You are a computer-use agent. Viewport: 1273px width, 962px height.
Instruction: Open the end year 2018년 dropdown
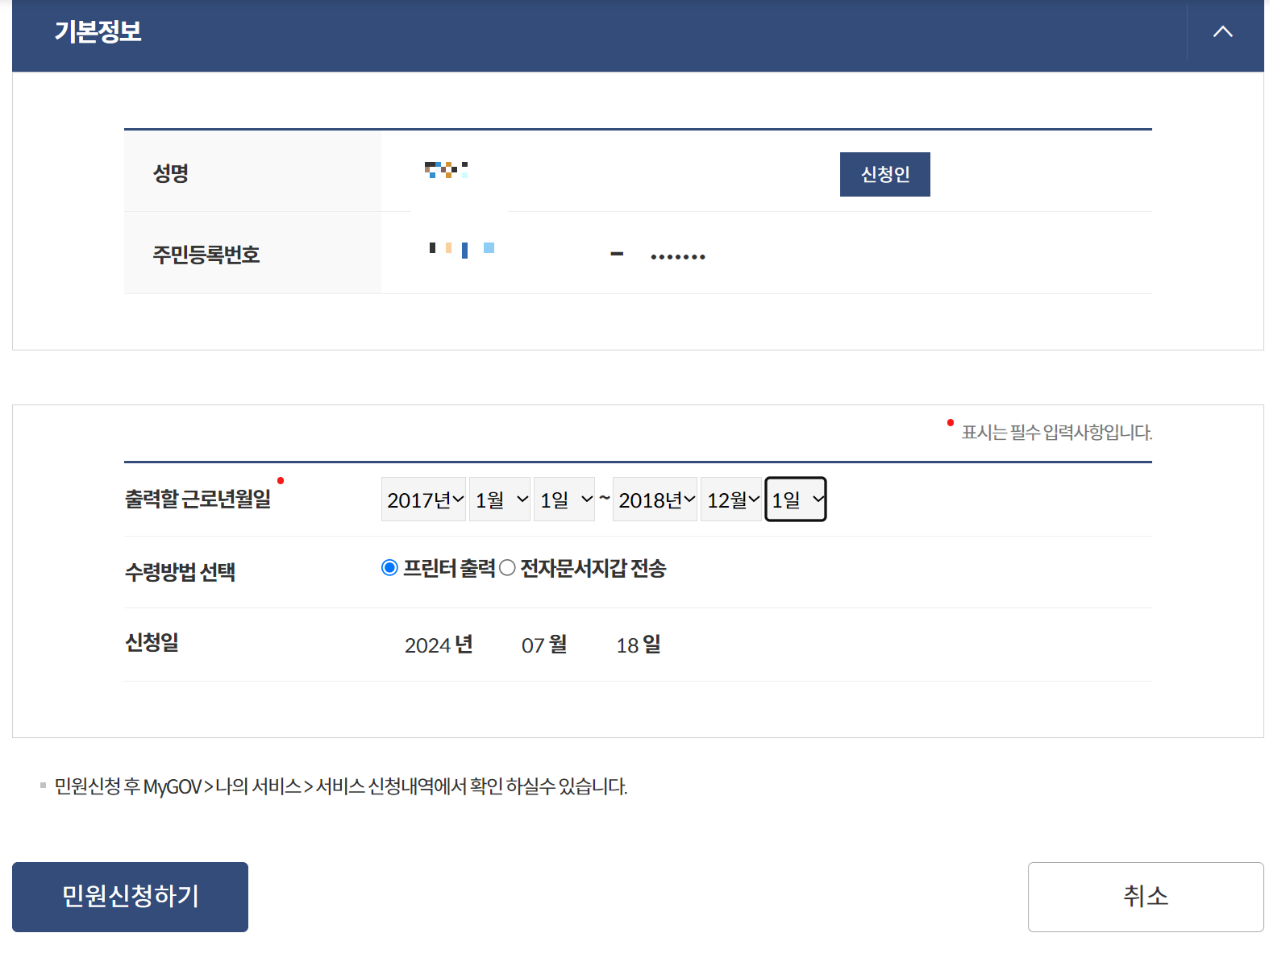pos(655,500)
